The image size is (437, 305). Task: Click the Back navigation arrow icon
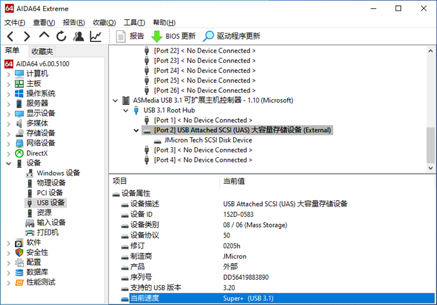click(x=10, y=36)
